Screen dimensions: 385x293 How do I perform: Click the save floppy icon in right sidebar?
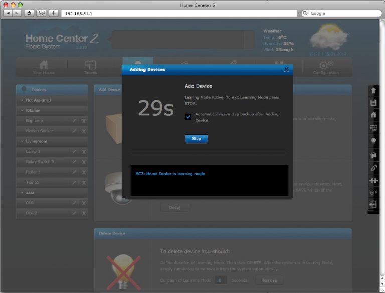[x=373, y=102]
